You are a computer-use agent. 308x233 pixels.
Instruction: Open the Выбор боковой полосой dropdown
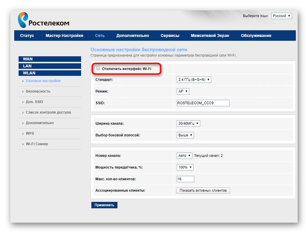(x=185, y=135)
